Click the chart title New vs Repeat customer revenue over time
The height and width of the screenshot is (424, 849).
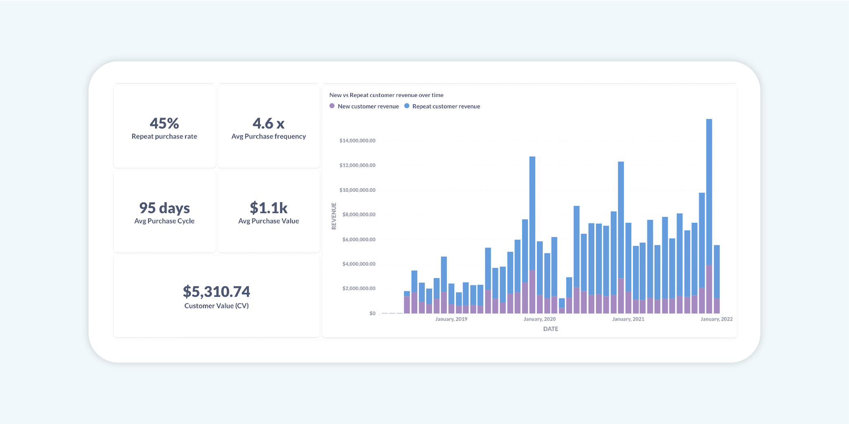(x=386, y=95)
